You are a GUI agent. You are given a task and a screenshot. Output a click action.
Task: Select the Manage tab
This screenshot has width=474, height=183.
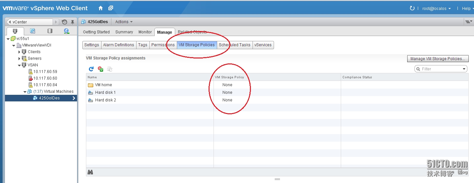tap(165, 32)
